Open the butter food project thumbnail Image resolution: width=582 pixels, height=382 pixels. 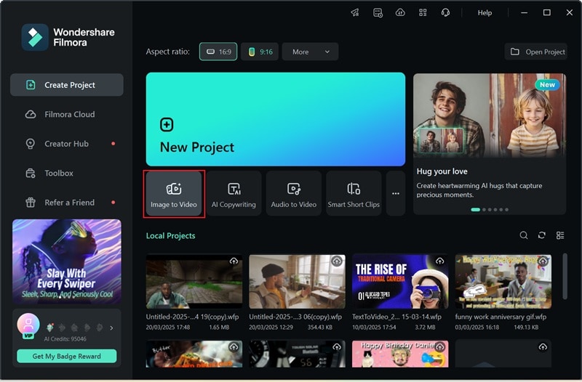coord(194,354)
